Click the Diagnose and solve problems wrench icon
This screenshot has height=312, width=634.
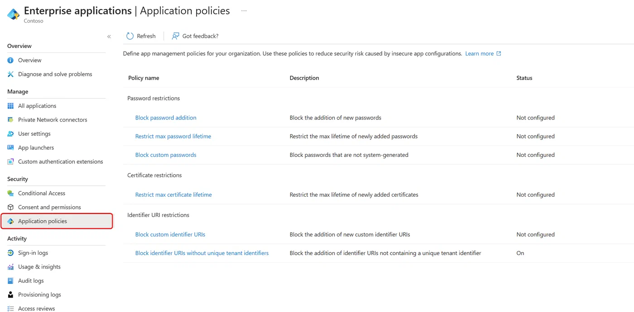coord(10,74)
